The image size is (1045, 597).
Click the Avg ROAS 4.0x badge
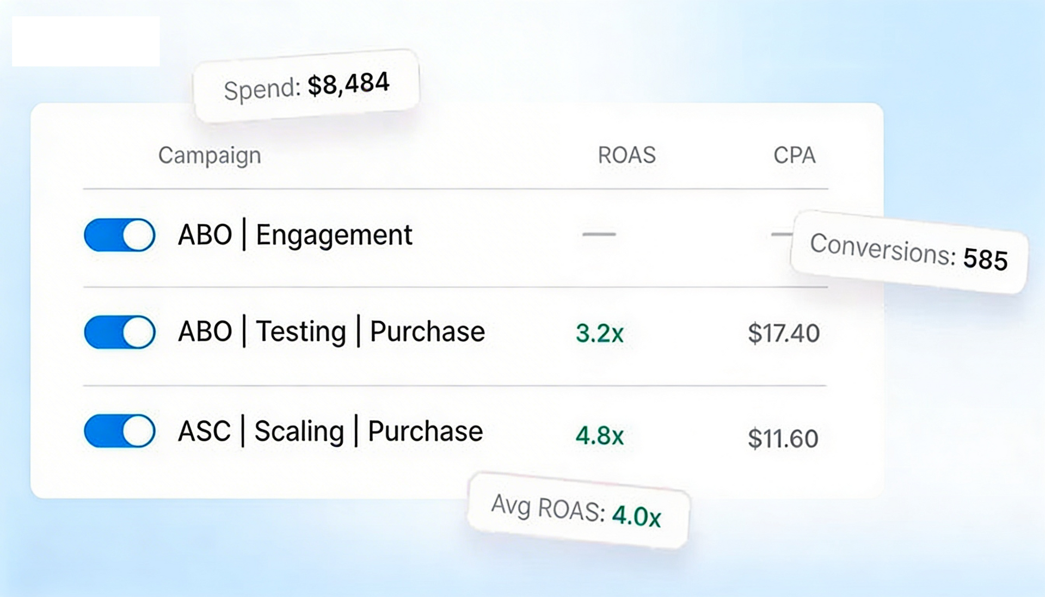[x=578, y=510]
